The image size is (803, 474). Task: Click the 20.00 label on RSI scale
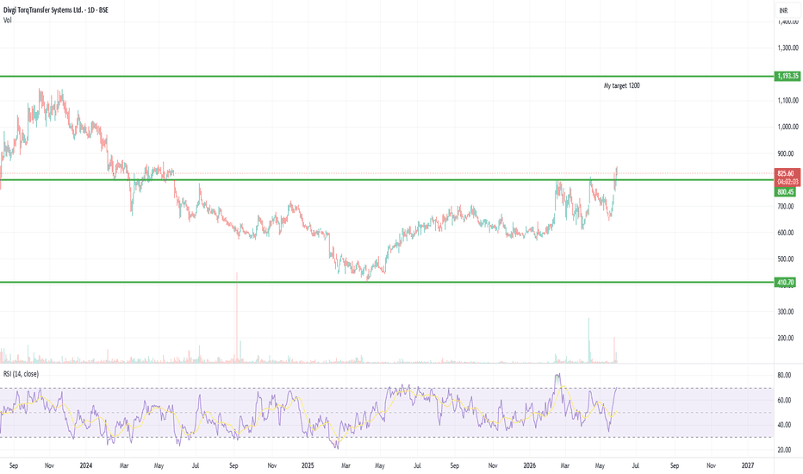[x=785, y=450]
